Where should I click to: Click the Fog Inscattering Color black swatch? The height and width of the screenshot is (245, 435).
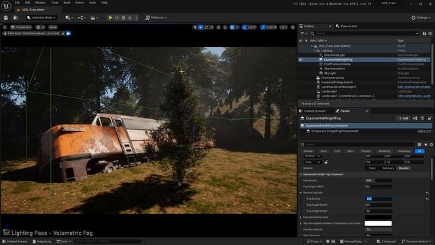point(378,217)
